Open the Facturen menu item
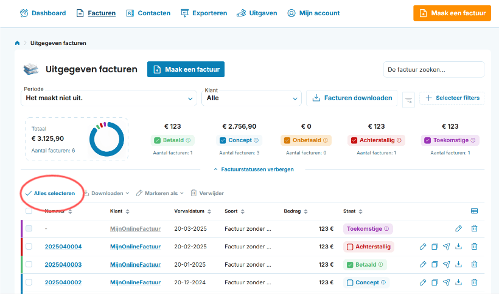The height and width of the screenshot is (294, 499). [96, 13]
